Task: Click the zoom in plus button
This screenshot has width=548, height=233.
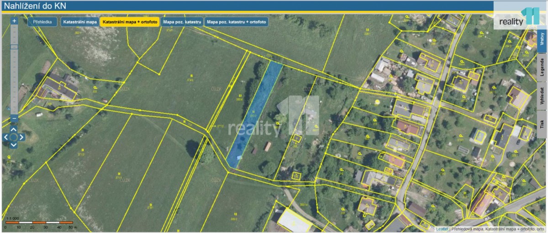Action: (14, 21)
